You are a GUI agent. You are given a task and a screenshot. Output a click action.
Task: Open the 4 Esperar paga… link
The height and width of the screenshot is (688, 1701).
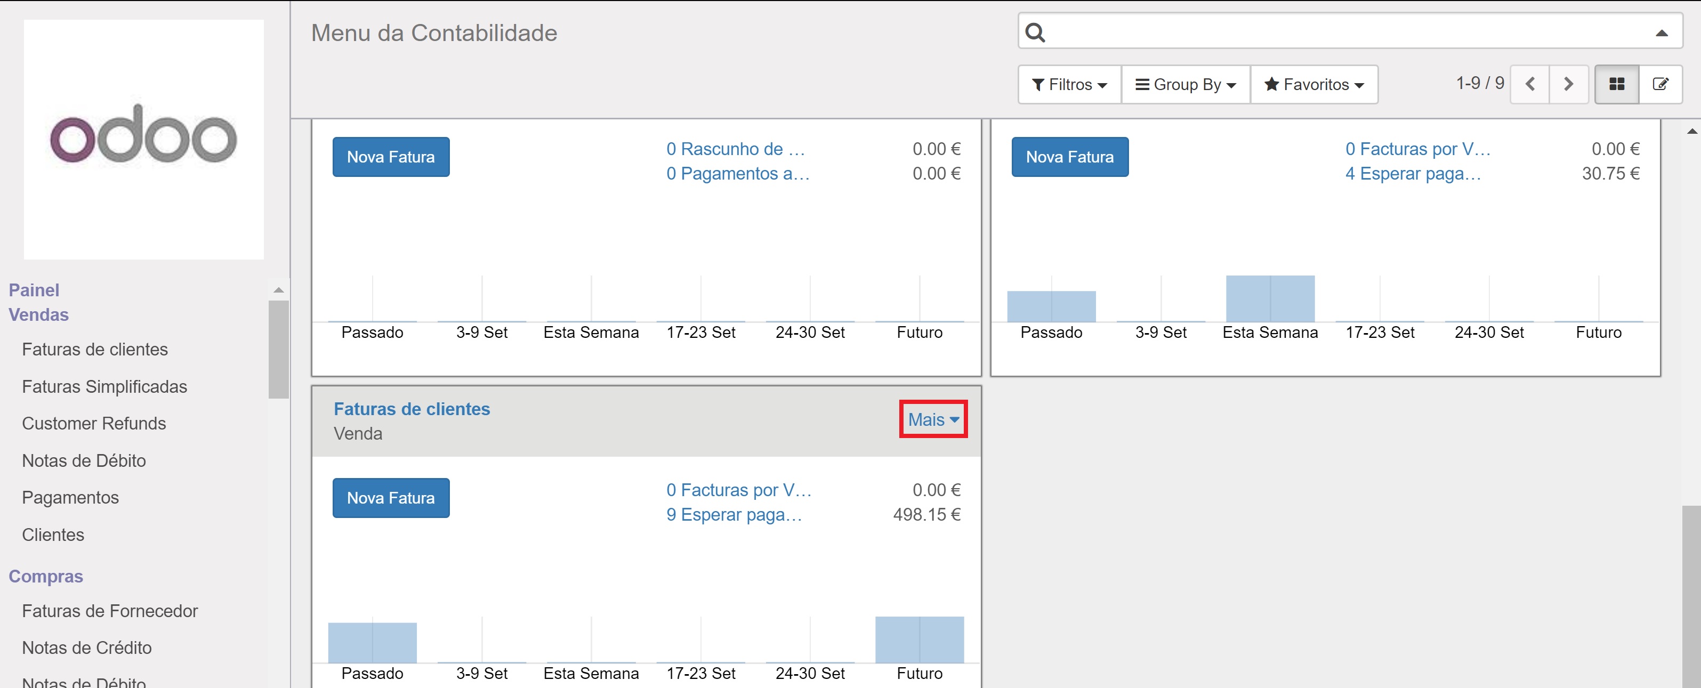pos(1413,174)
